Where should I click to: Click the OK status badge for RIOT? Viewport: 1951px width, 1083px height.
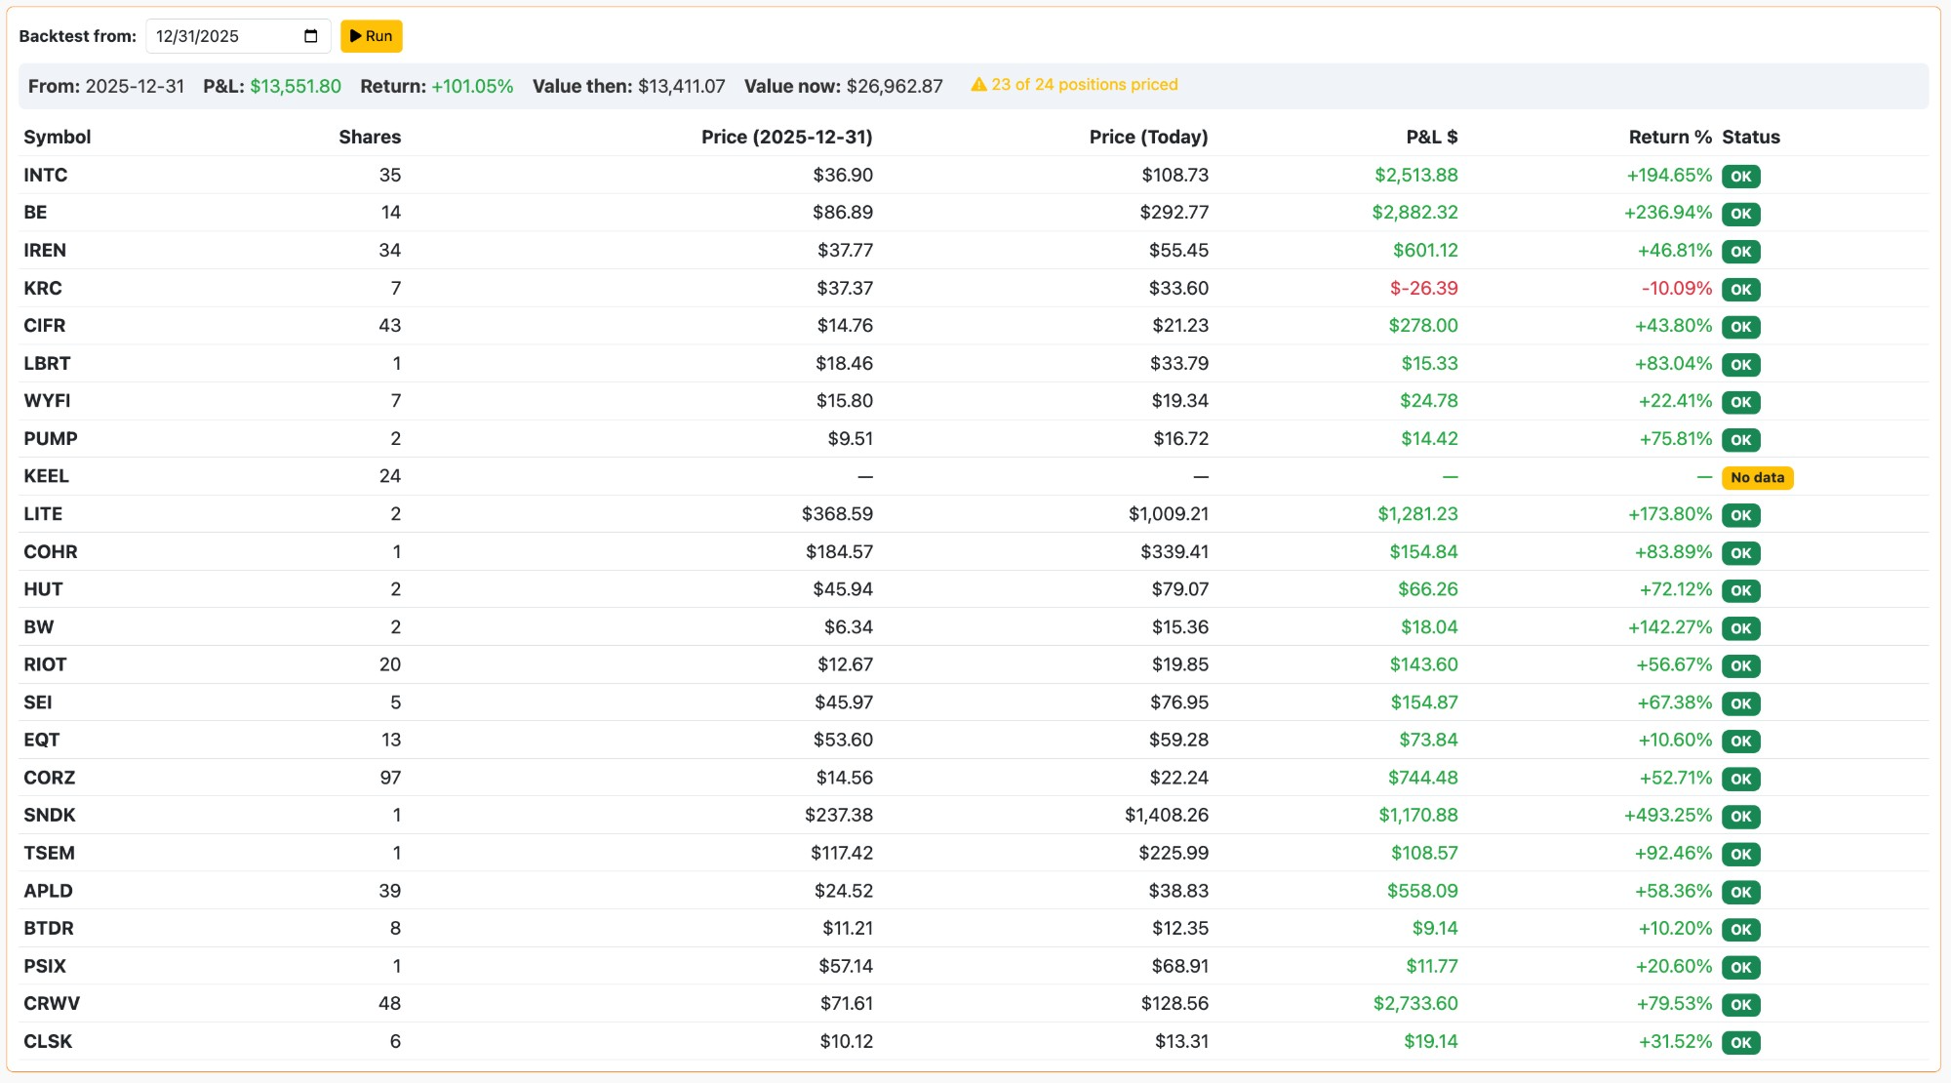[x=1741, y=666]
